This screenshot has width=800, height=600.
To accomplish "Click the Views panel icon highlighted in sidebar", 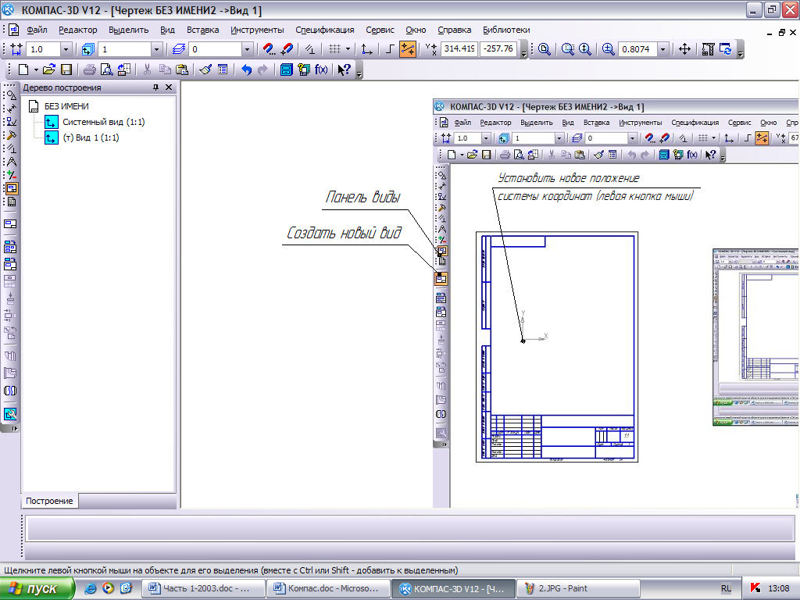I will 11,189.
